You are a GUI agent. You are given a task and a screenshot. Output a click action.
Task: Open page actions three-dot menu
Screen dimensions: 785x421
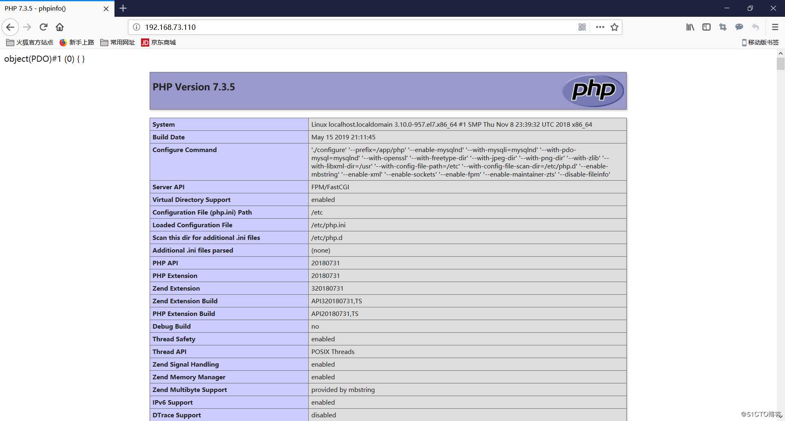pyautogui.click(x=600, y=27)
